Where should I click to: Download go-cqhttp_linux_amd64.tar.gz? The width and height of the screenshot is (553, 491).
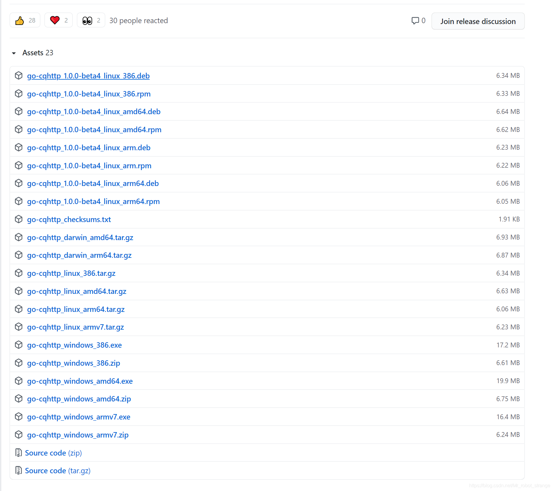(x=77, y=291)
